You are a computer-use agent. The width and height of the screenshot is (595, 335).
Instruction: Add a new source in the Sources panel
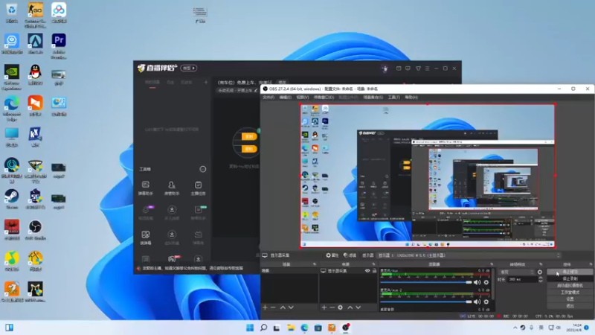coord(324,307)
